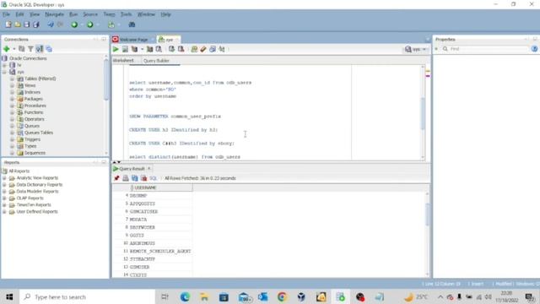Click the Commit icon in worksheet toolbar
Image resolution: width=540 pixels, height=304 pixels.
tap(171, 49)
